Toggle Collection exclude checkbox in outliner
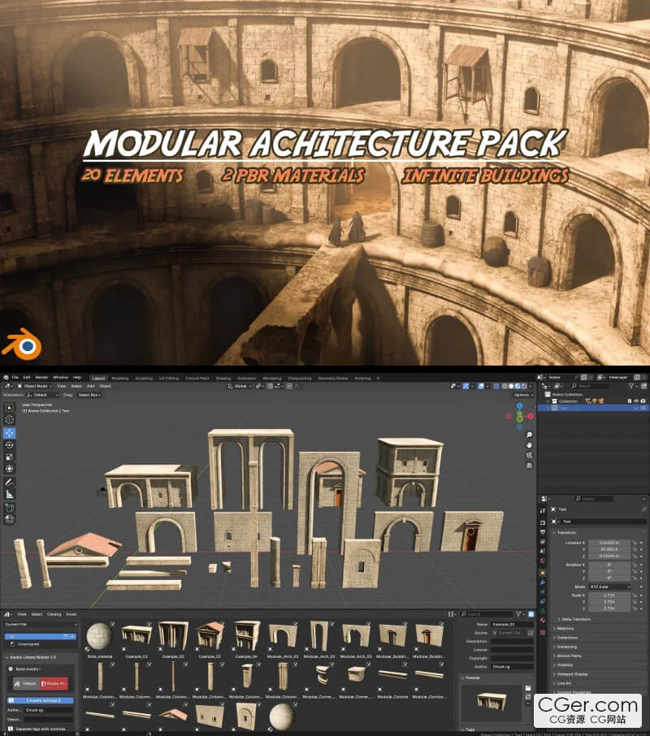This screenshot has height=736, width=650. pyautogui.click(x=630, y=401)
